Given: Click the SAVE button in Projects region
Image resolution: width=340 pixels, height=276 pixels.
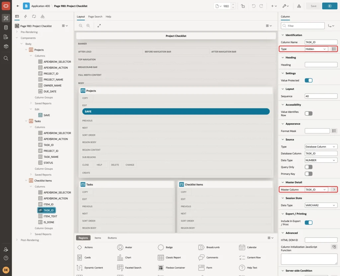Looking at the screenshot, I should tap(176, 111).
